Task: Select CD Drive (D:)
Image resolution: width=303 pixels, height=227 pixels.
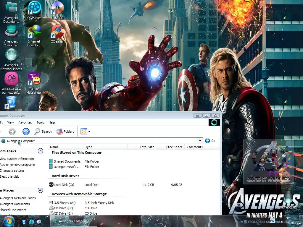Action: pos(61,208)
